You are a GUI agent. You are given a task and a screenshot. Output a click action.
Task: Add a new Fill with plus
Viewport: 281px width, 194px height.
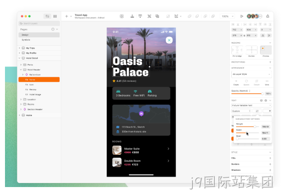pyautogui.click(x=270, y=158)
